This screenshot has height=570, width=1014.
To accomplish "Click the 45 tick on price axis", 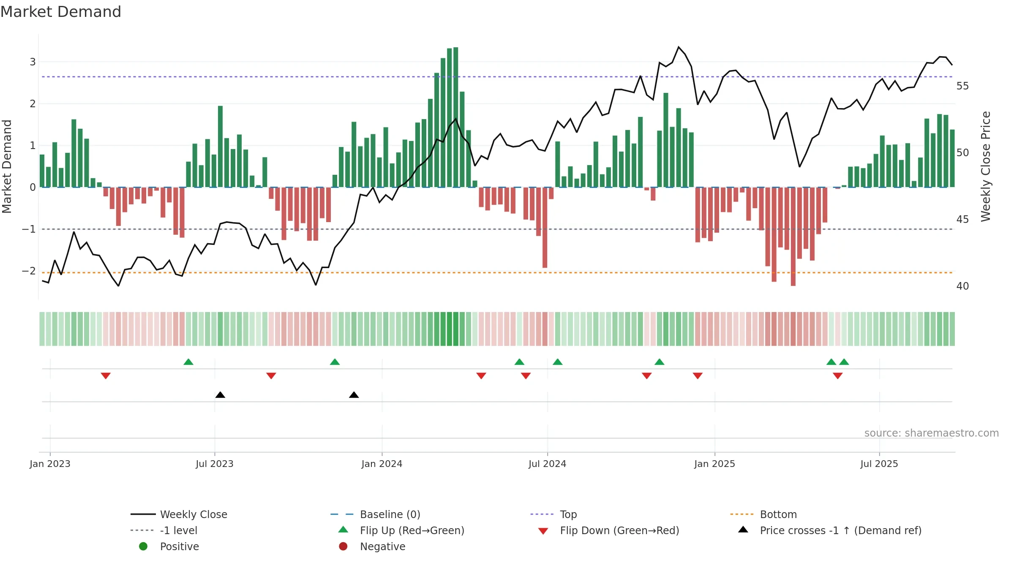I will point(962,220).
